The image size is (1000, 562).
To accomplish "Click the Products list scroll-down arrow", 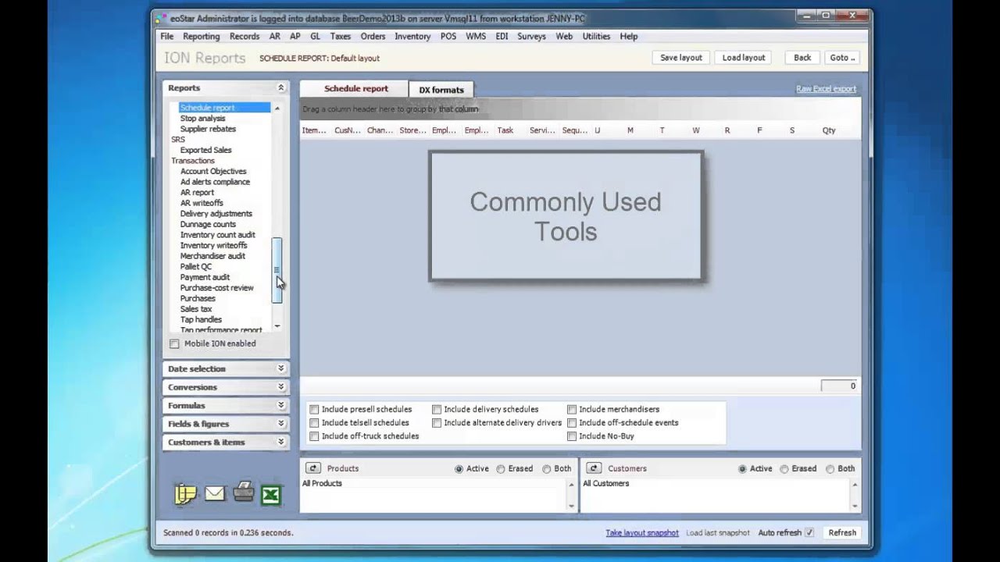I will (572, 506).
